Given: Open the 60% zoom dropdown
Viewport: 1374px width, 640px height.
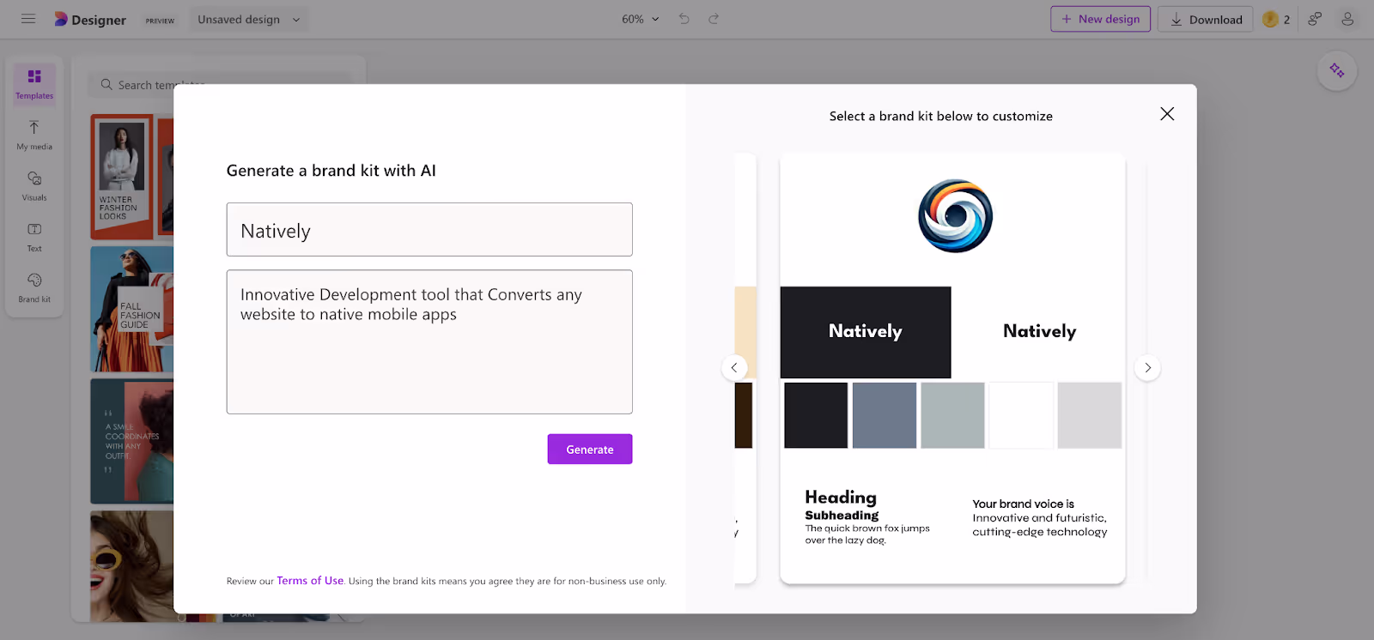Looking at the screenshot, I should pos(641,19).
